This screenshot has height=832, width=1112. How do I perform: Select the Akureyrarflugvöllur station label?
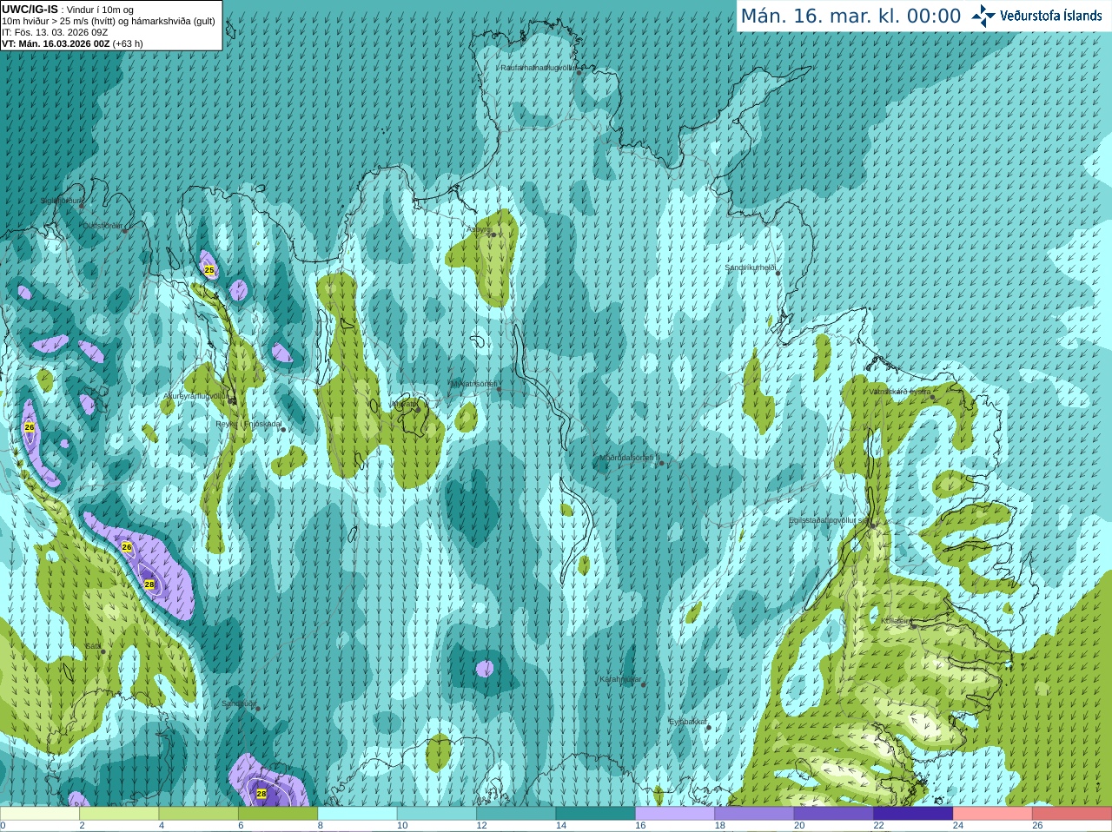(196, 396)
